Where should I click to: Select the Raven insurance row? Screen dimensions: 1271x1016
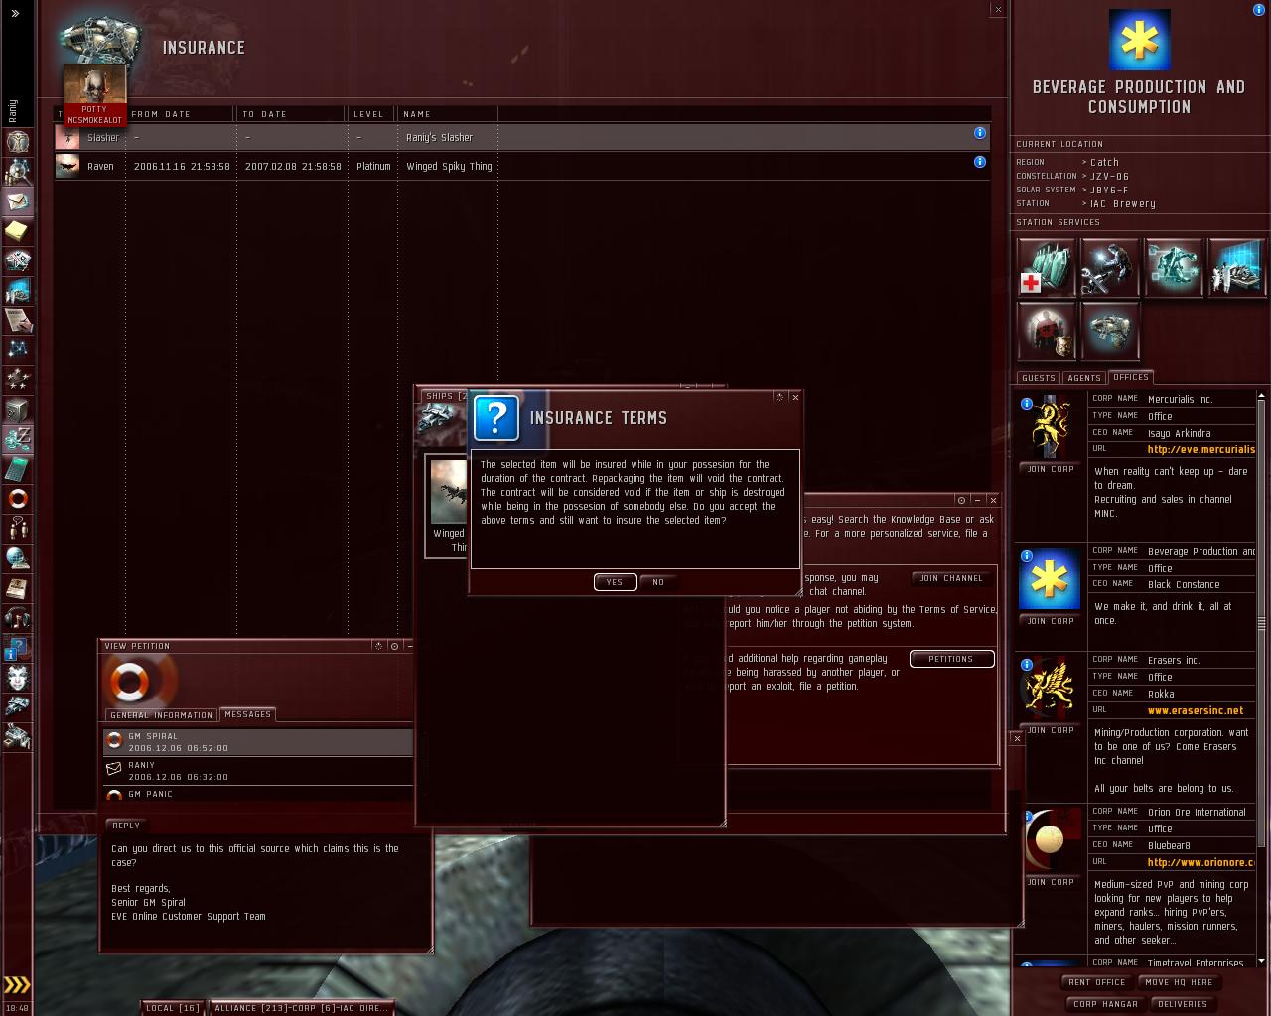(x=522, y=166)
